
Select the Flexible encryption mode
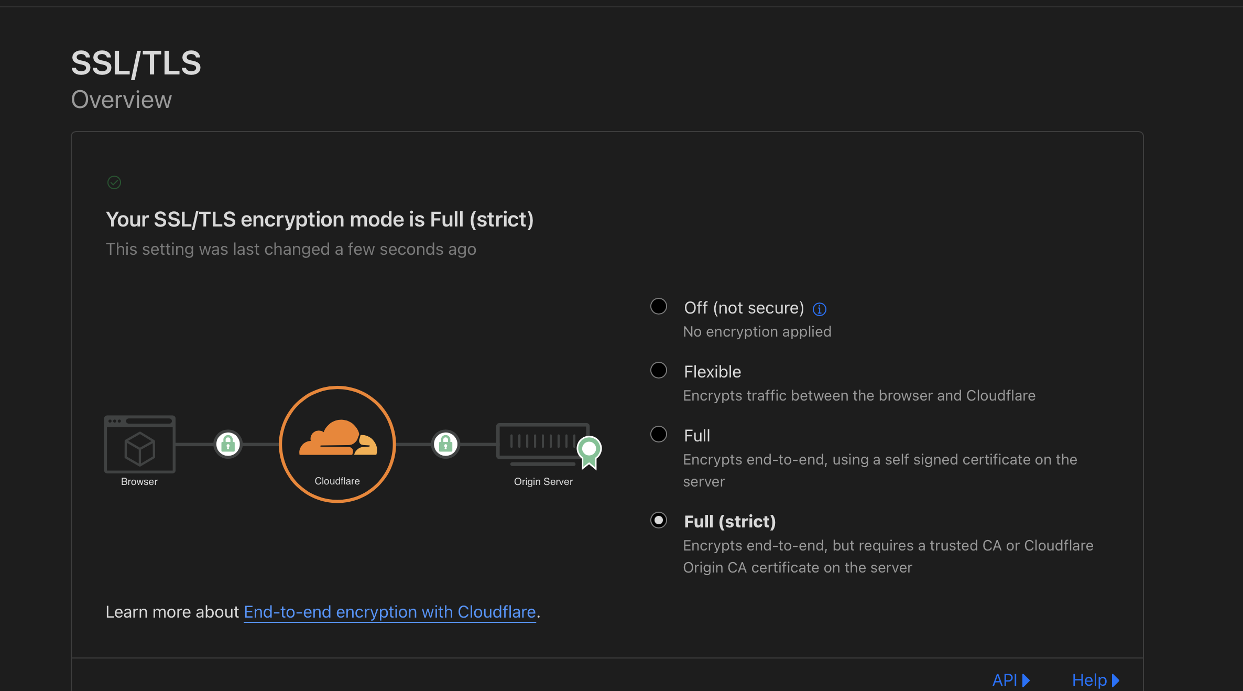coord(659,370)
